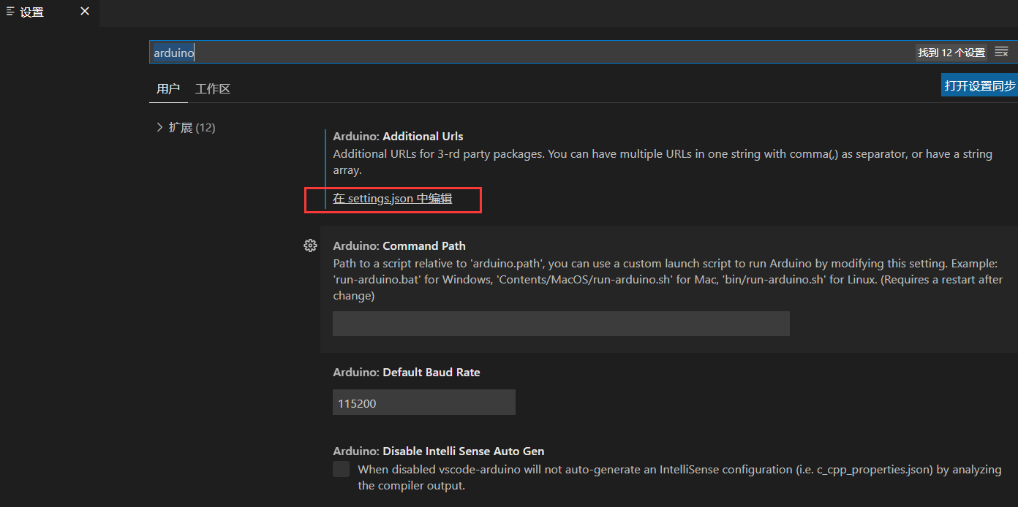Edit the Default Baud Rate value 115200

[x=424, y=402]
